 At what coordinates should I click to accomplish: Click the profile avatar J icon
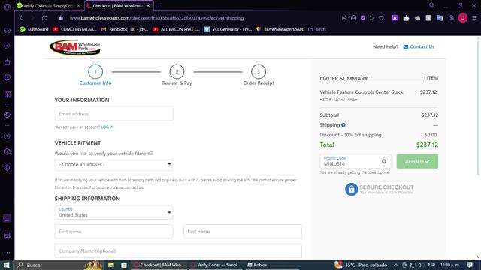coord(463,18)
